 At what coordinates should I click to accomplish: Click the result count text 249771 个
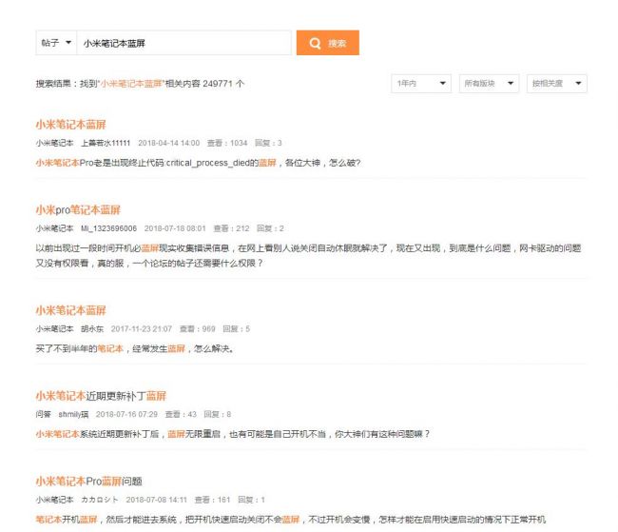(x=223, y=84)
